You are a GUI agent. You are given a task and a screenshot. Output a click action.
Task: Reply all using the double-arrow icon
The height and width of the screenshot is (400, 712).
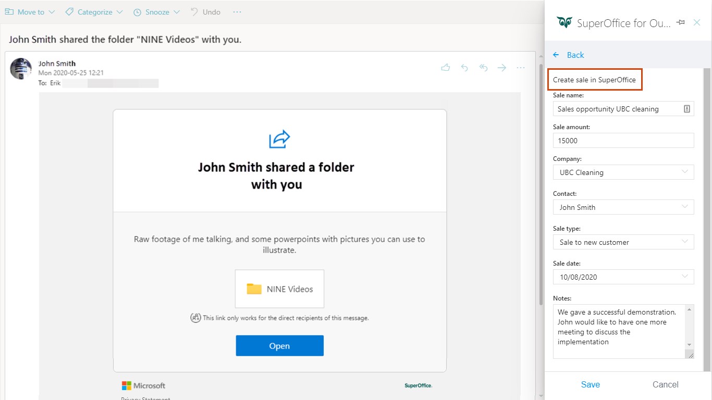click(x=483, y=68)
